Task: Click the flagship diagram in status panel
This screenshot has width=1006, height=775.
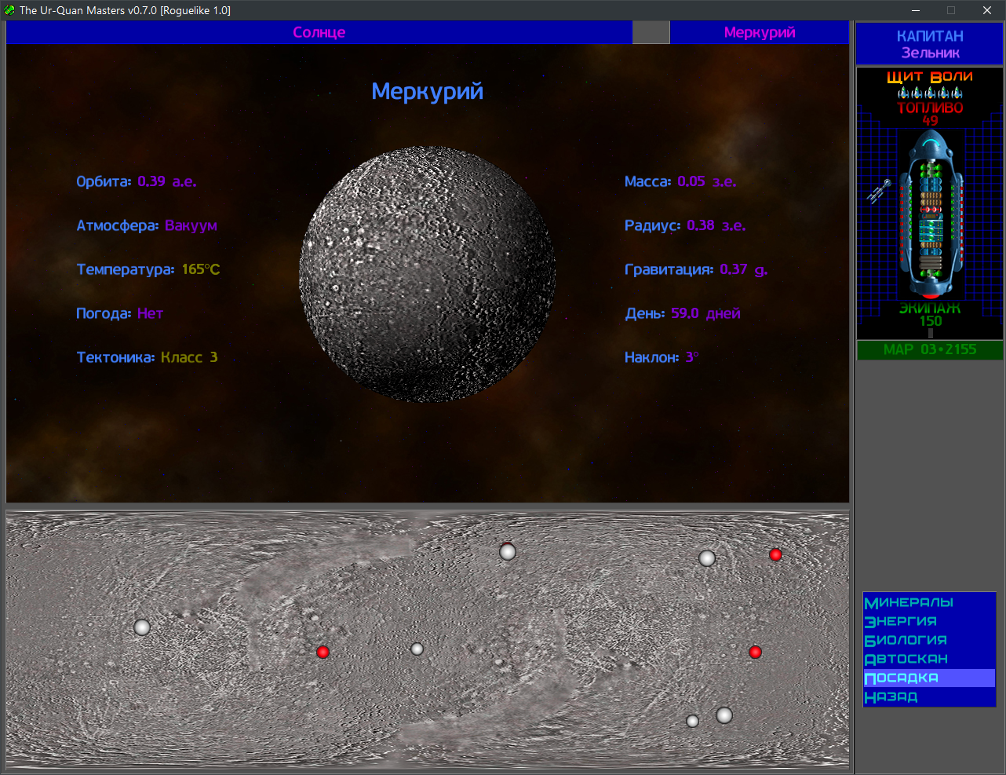Action: tap(931, 214)
